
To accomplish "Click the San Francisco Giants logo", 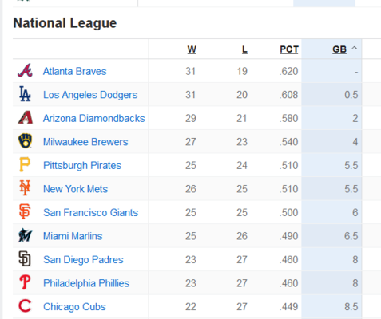I will (25, 211).
